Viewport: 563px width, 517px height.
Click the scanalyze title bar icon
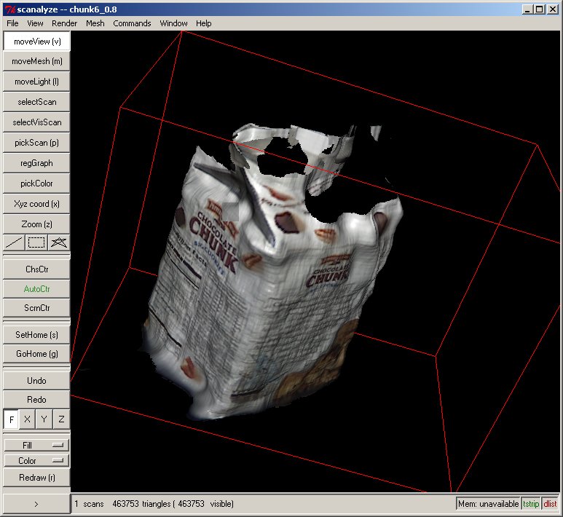9,9
